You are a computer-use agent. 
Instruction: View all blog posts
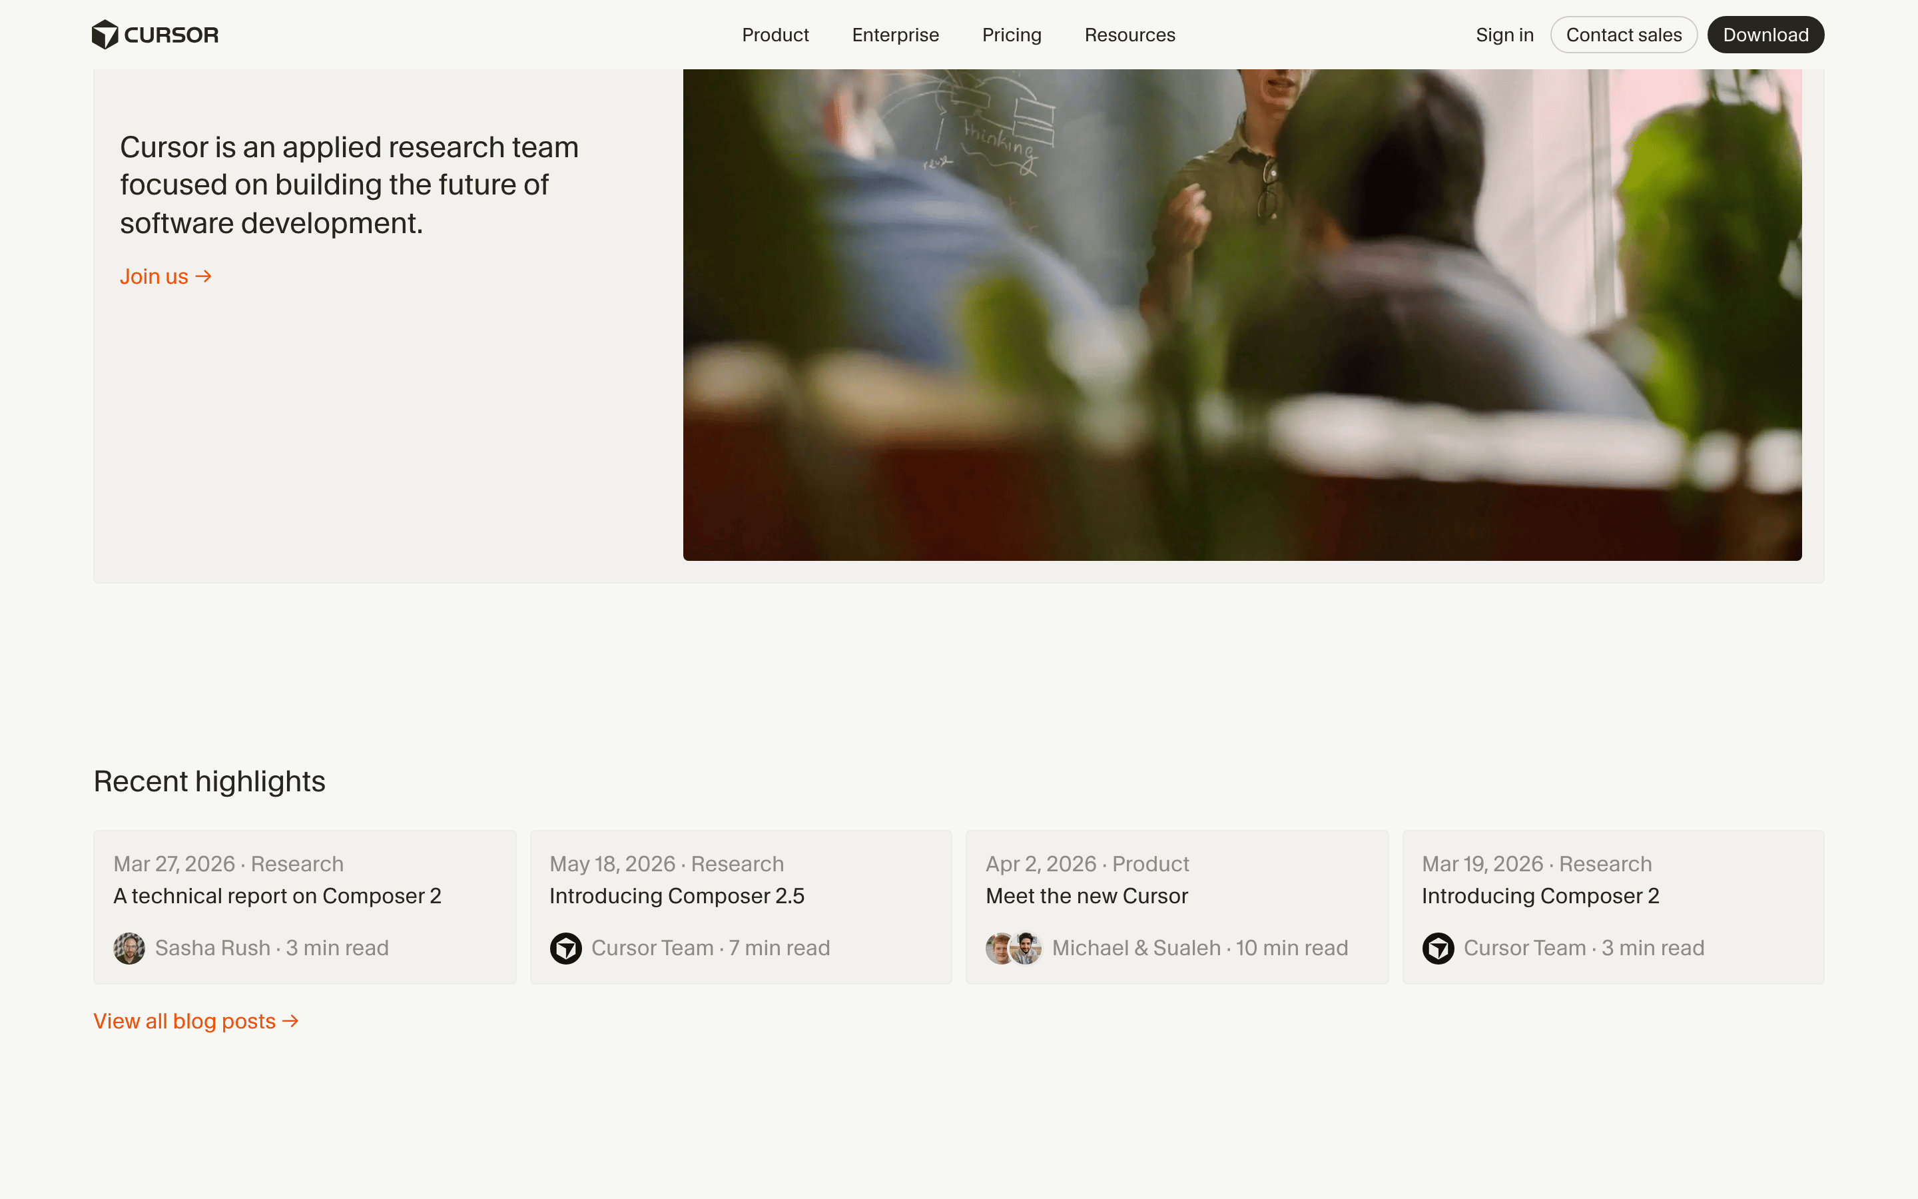[x=196, y=1021]
